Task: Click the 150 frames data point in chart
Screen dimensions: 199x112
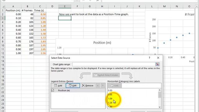Action: (x=189, y=33)
